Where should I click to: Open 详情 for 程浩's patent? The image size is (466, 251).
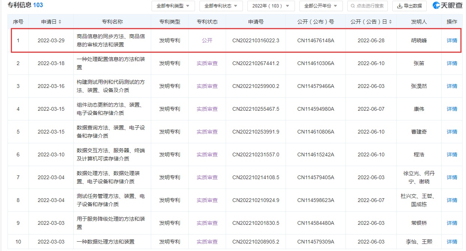coord(452,154)
